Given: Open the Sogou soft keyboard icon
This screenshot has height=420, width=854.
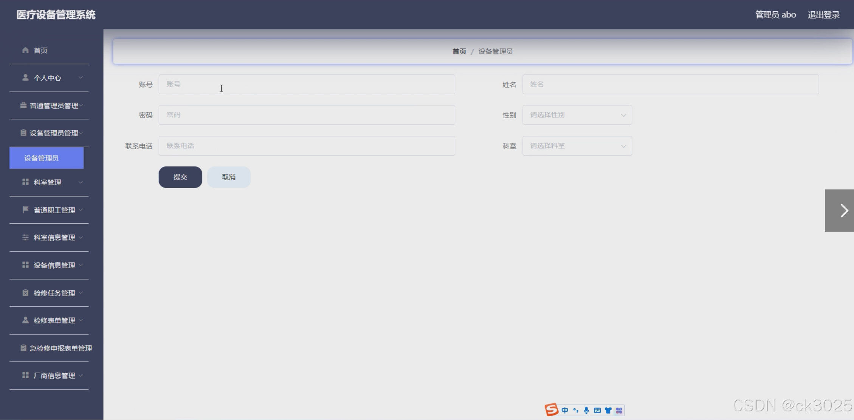Looking at the screenshot, I should click(597, 410).
